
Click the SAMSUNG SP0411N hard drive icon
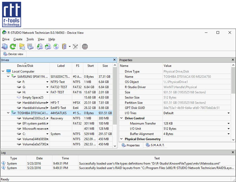pos(14,76)
